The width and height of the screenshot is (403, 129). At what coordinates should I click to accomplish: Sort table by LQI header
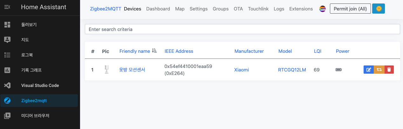(x=318, y=51)
